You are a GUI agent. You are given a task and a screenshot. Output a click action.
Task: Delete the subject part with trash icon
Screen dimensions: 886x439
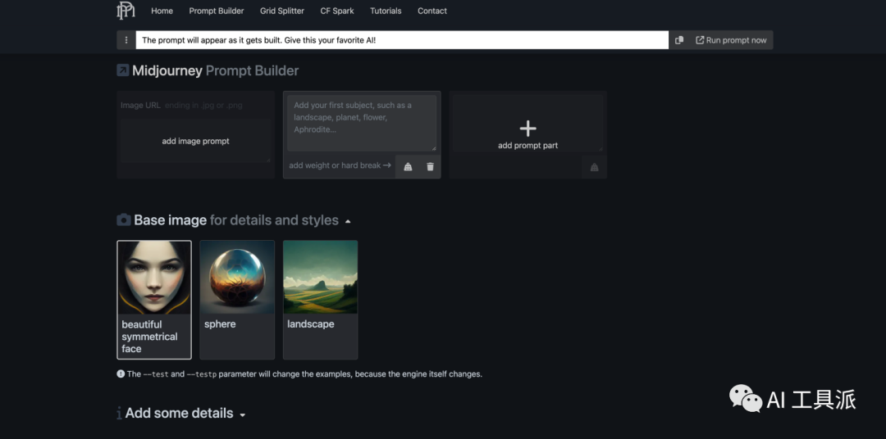point(430,166)
